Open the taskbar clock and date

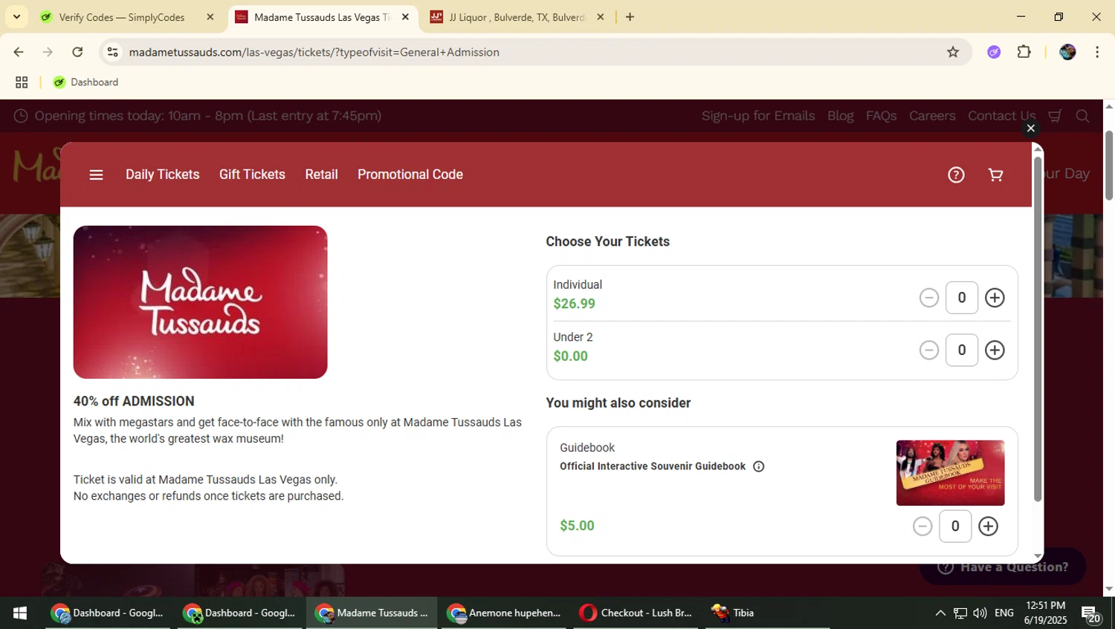[x=1045, y=613]
